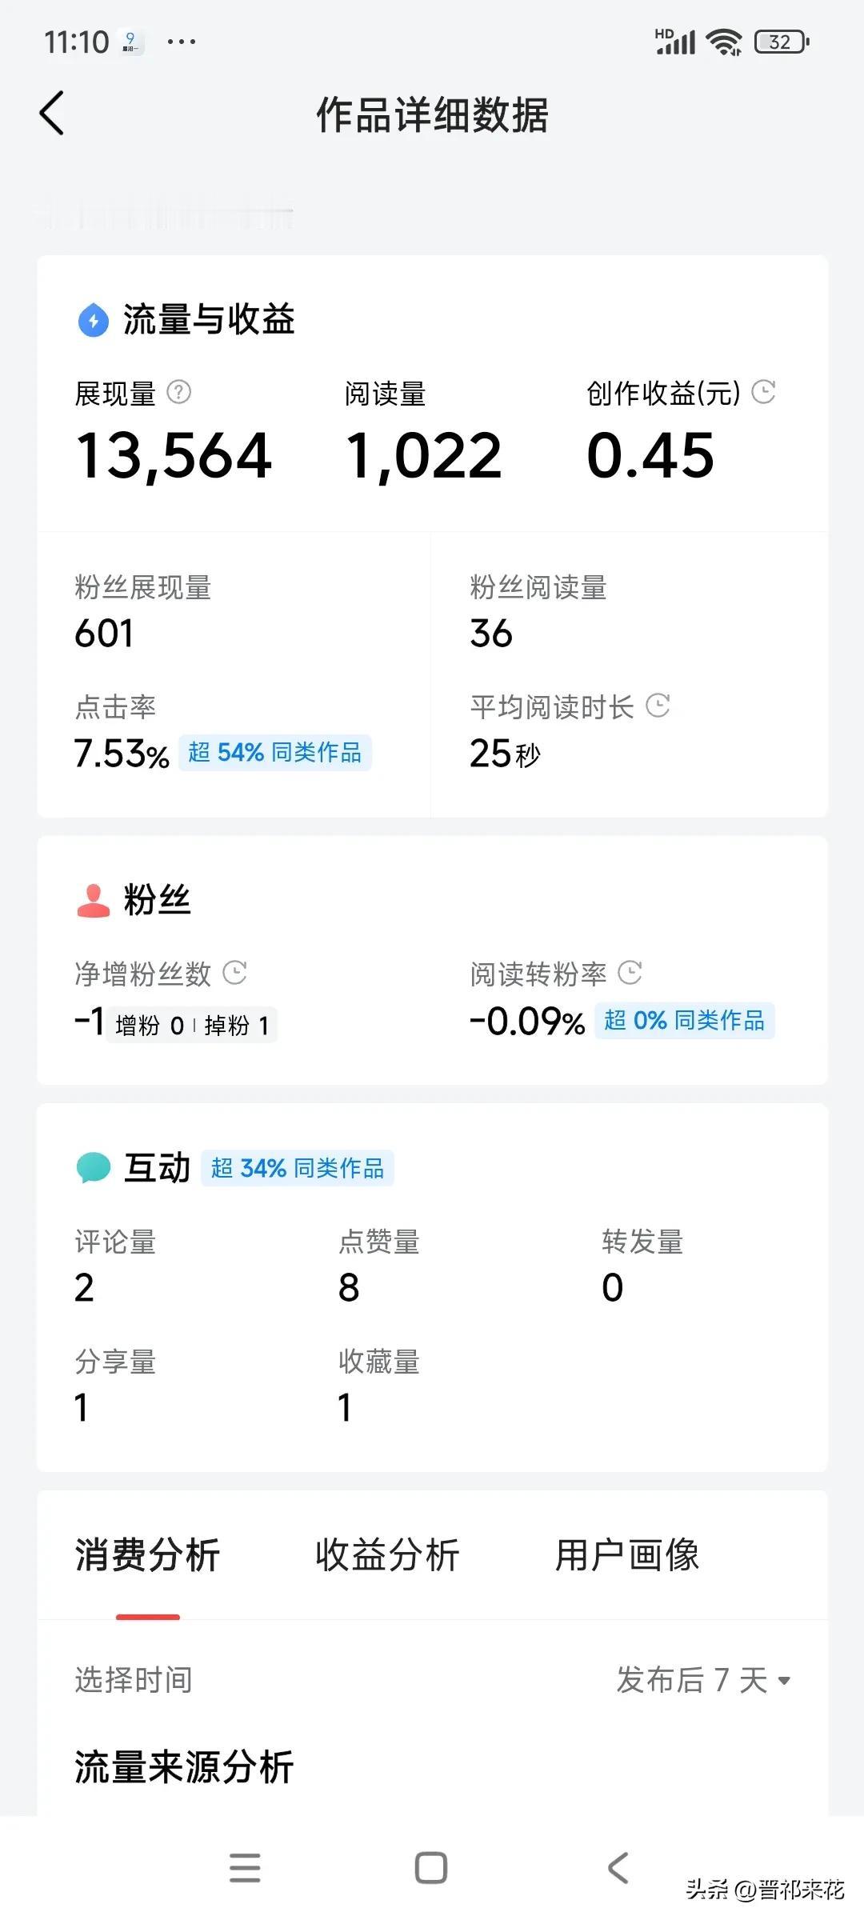Open the Android recent apps menu button
The image size is (864, 1920).
tap(245, 1867)
